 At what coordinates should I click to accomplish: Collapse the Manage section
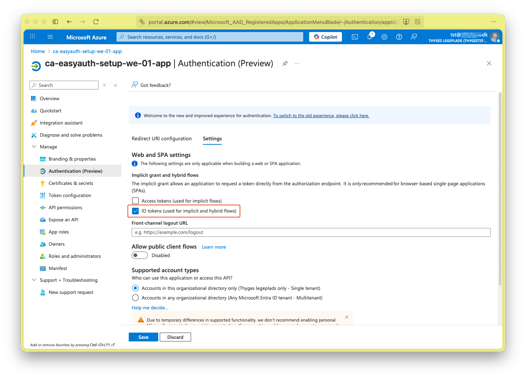[34, 147]
